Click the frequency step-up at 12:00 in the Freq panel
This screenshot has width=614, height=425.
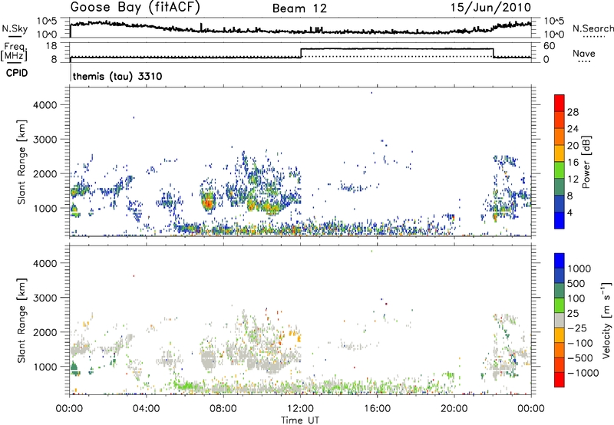click(301, 53)
